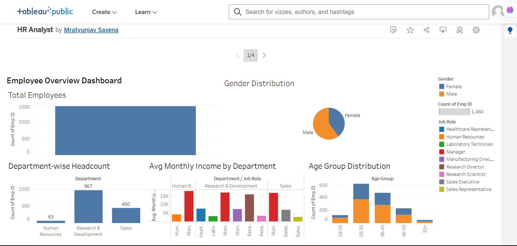Open the award ribbon badge icon
This screenshot has width=517, height=246.
pos(460,30)
